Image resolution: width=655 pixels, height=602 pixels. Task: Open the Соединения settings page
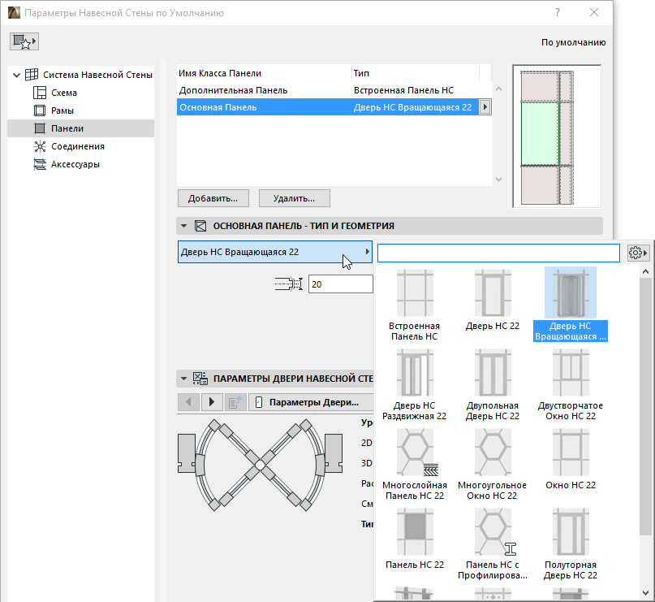point(78,146)
